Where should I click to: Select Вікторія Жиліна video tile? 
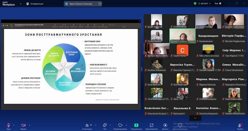click(x=157, y=50)
